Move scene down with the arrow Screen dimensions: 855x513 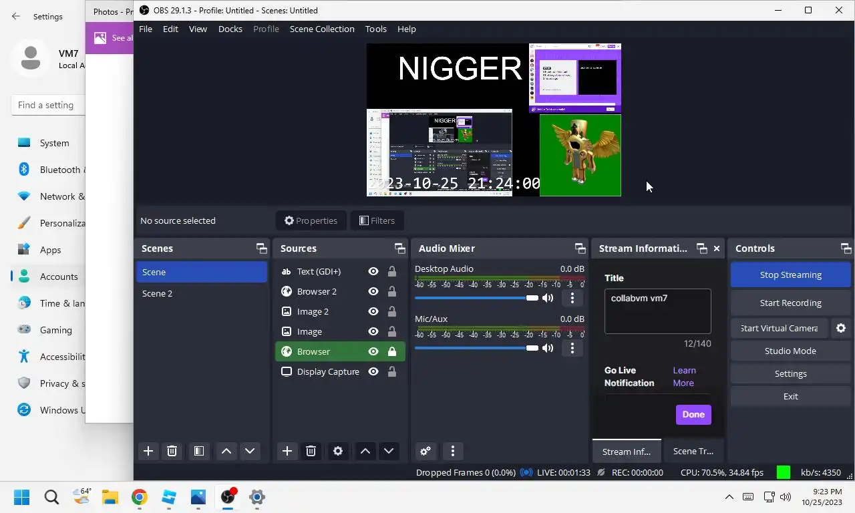pos(250,451)
